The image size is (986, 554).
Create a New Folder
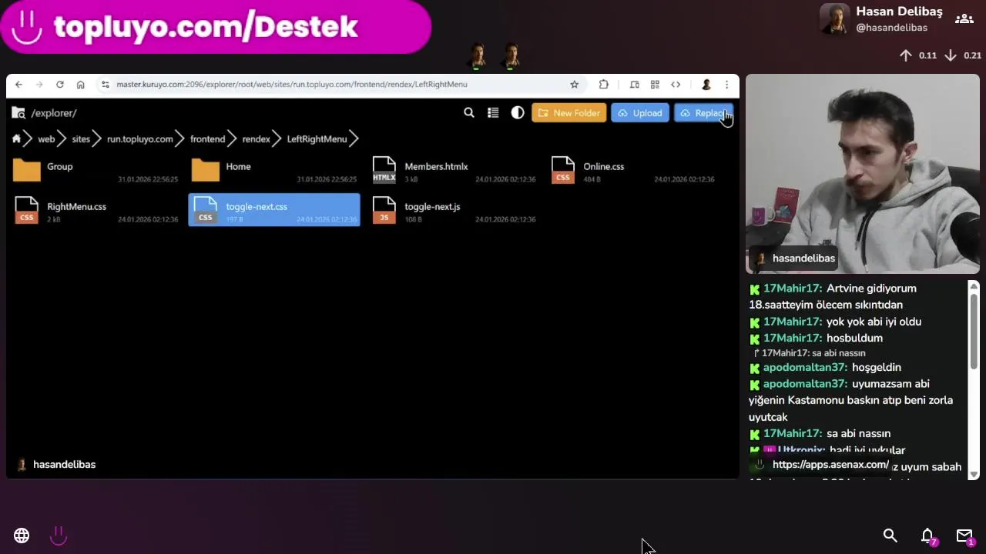point(569,113)
